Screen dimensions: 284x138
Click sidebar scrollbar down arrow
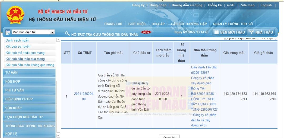58,136
